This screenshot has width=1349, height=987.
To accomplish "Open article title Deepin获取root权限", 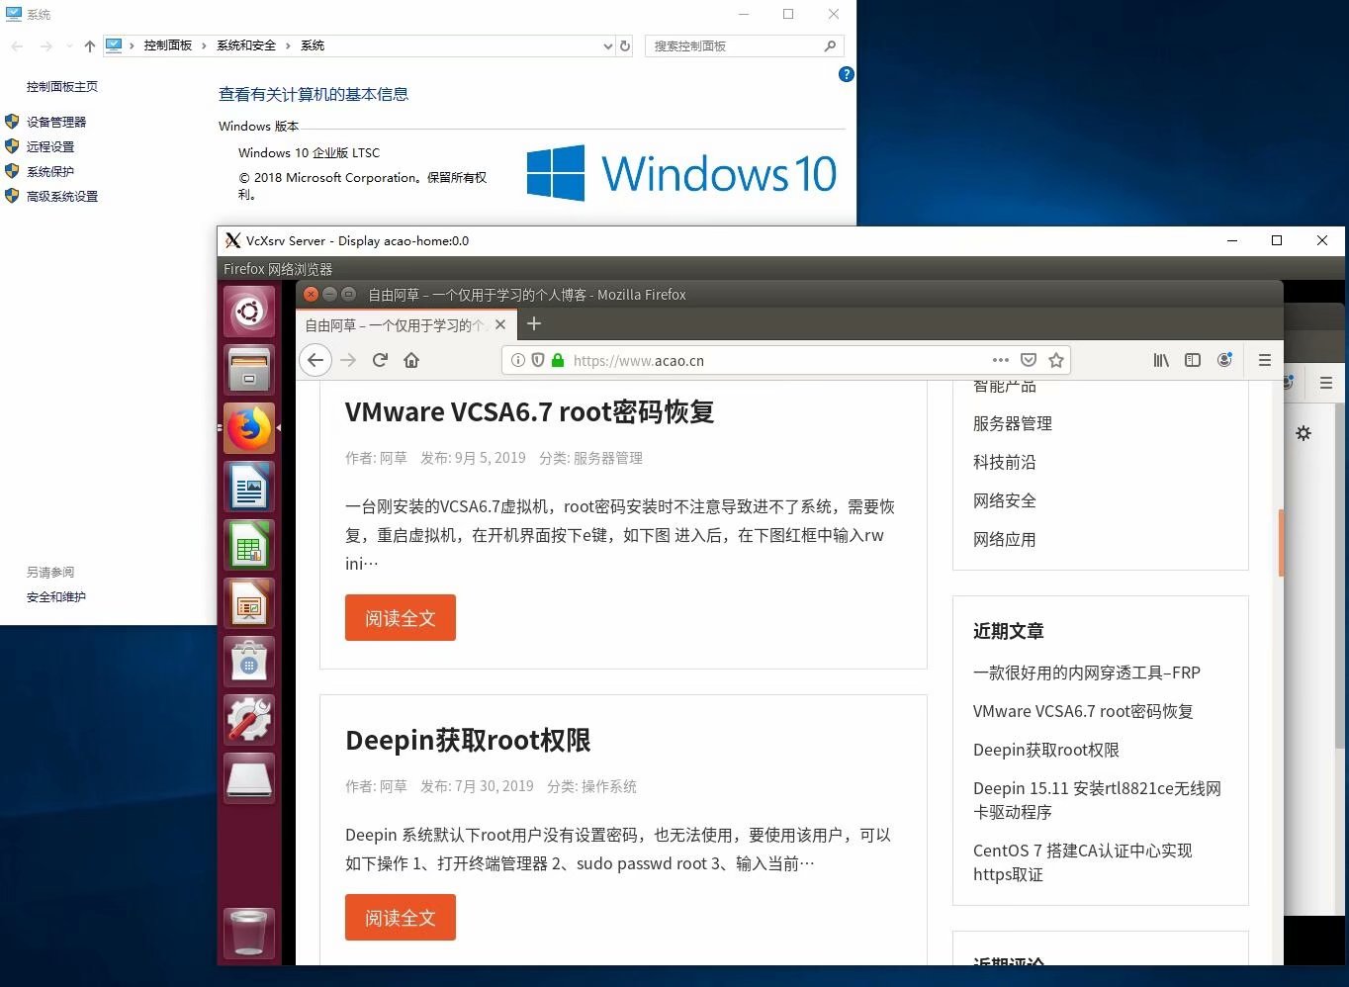I will (468, 740).
